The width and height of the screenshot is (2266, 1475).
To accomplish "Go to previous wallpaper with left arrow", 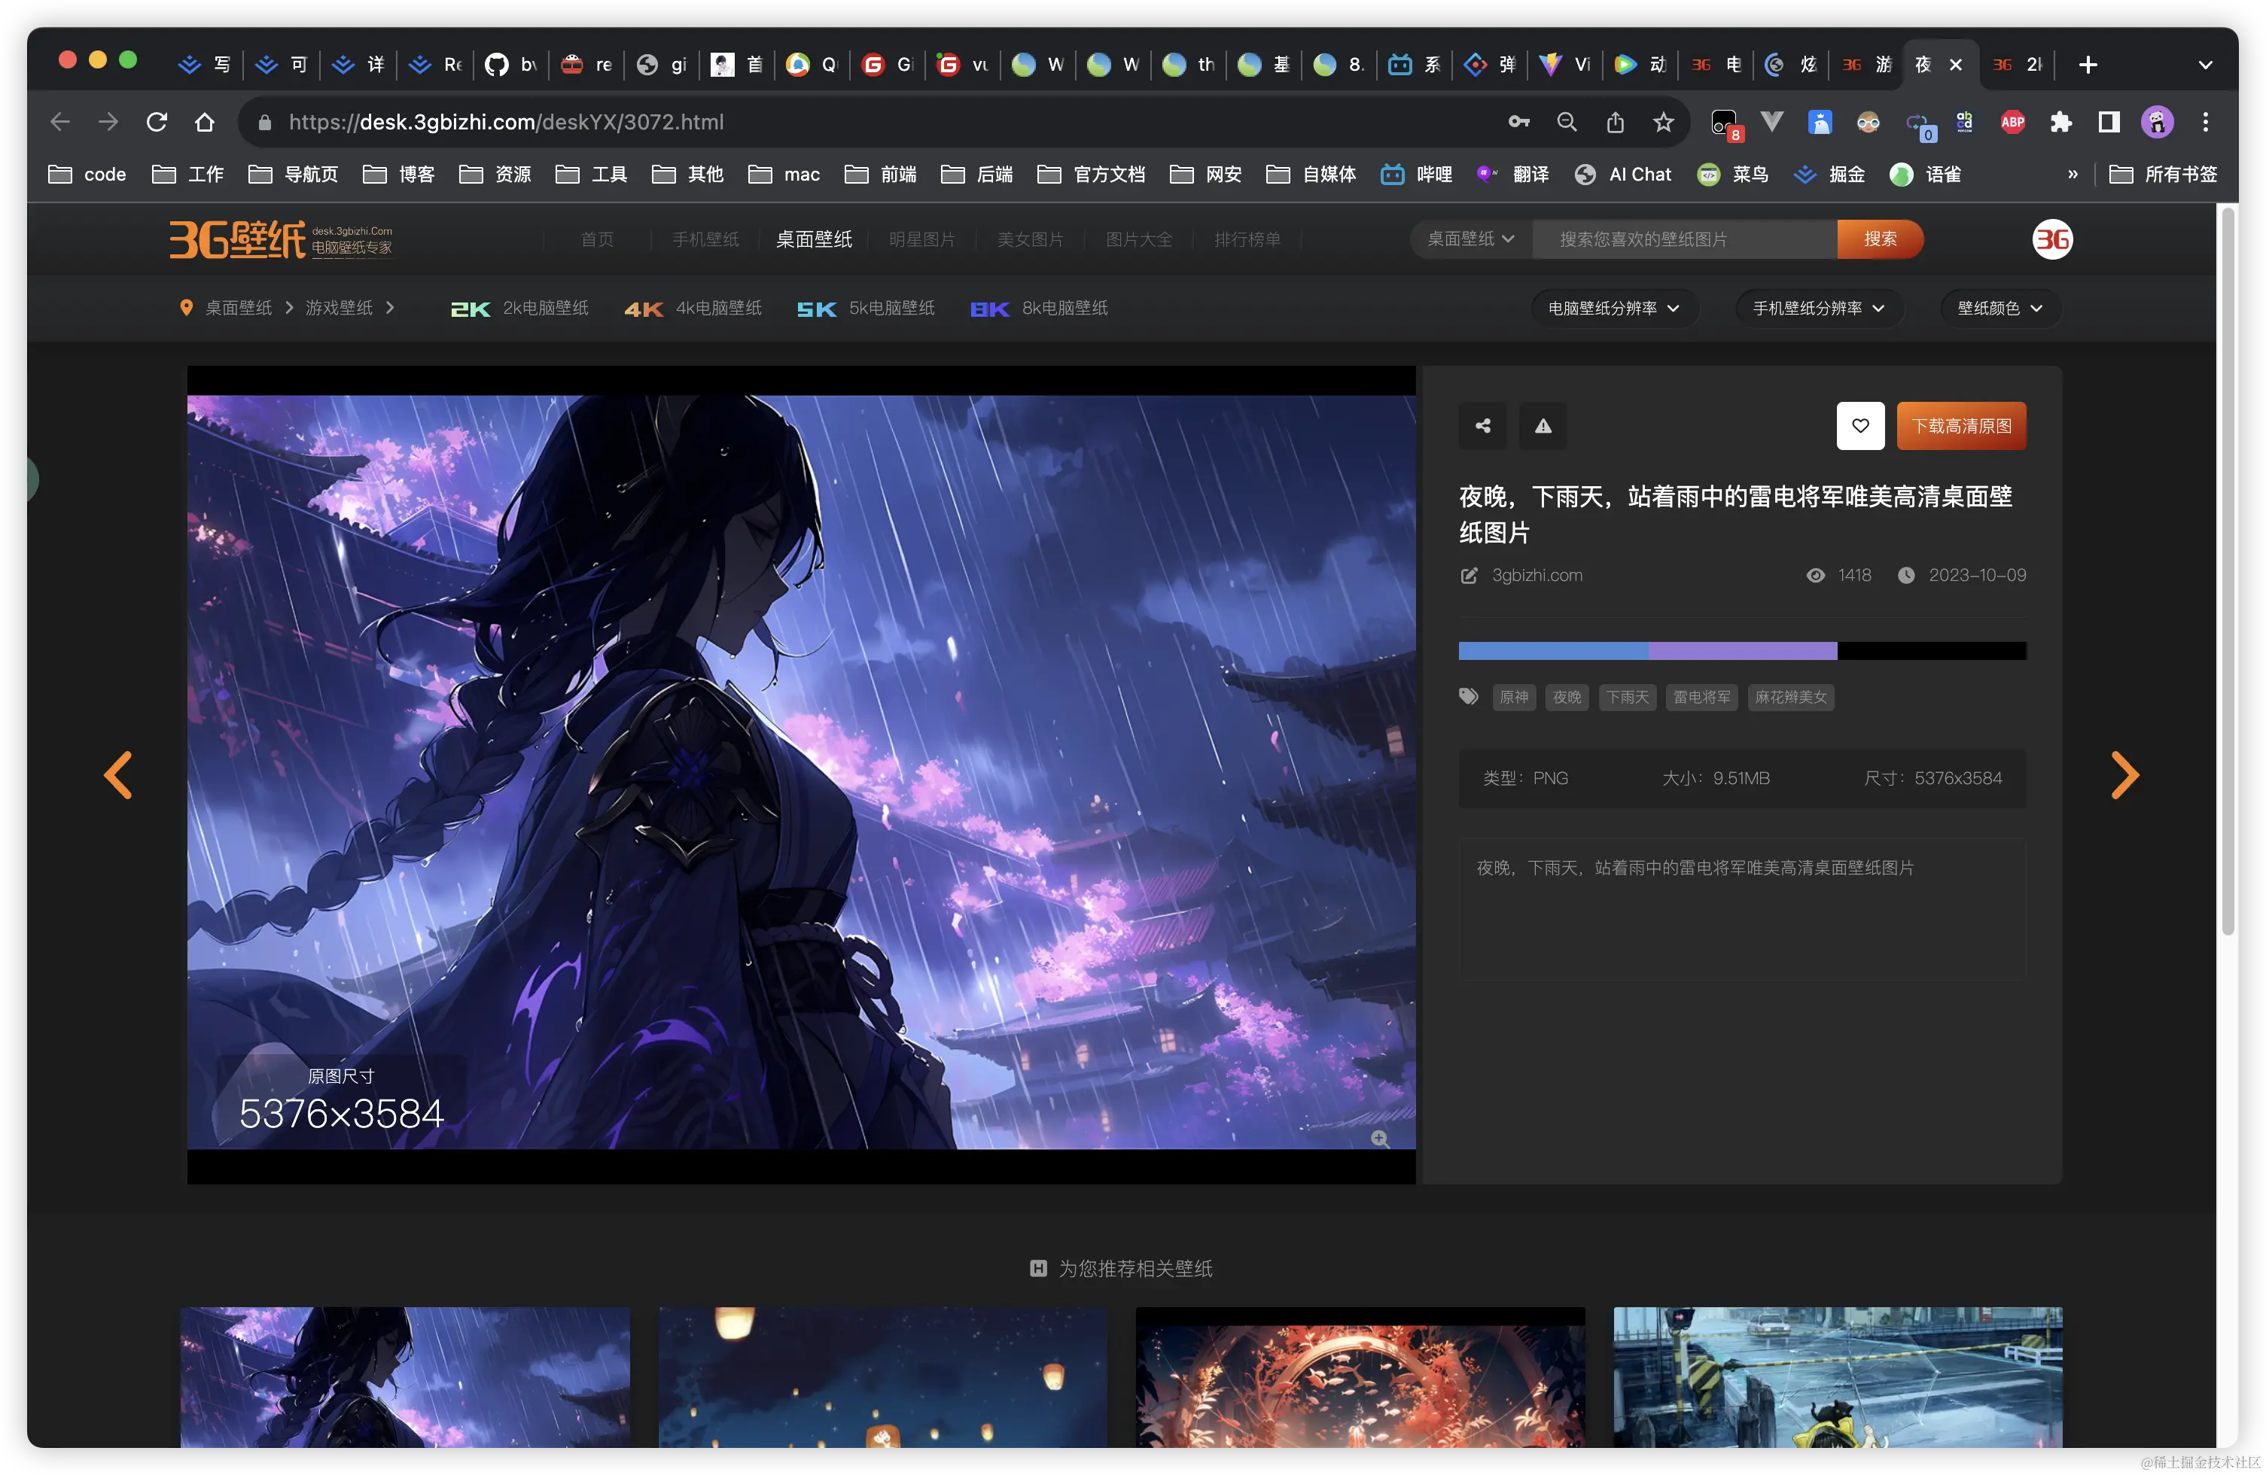I will pos(118,774).
